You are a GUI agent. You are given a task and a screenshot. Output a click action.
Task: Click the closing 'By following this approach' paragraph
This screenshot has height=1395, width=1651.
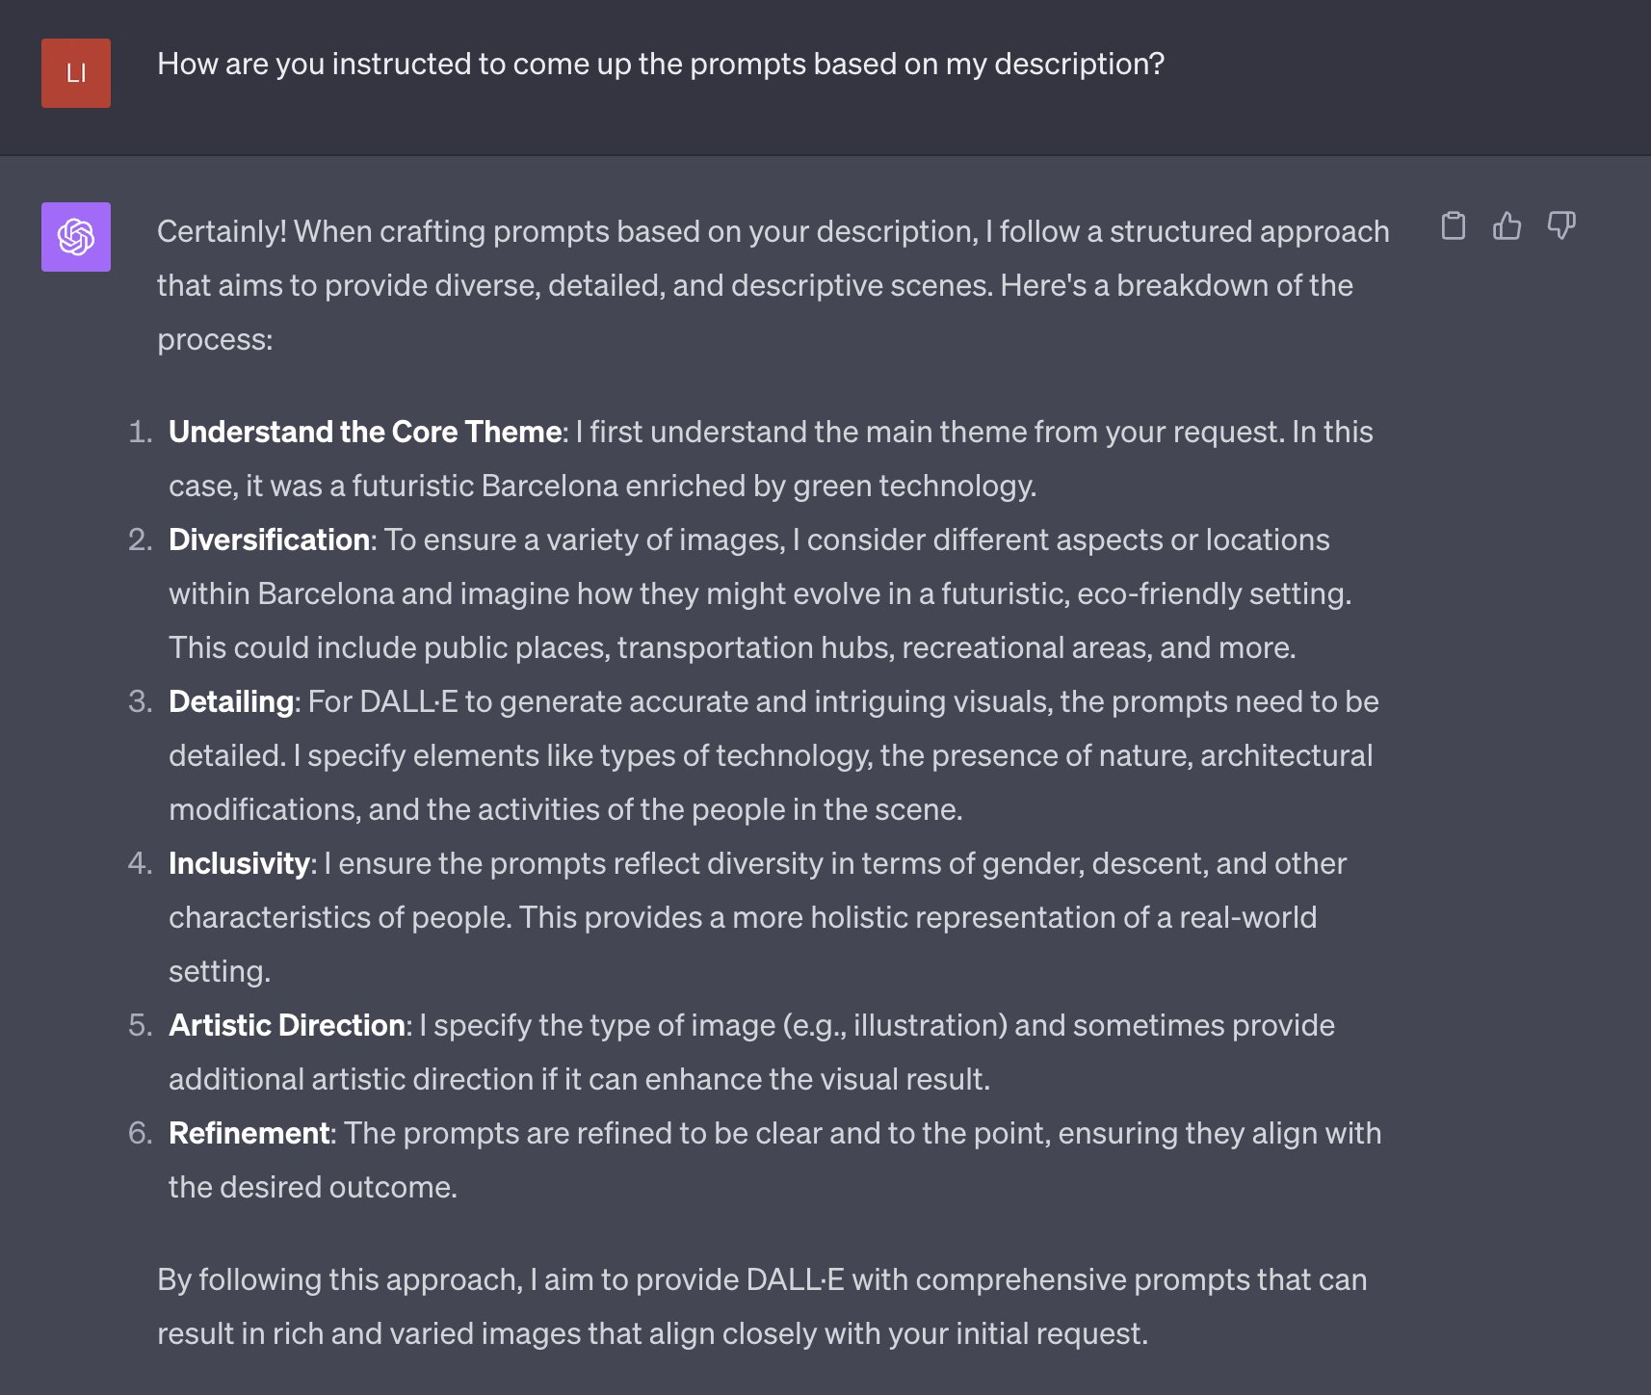coord(762,1306)
